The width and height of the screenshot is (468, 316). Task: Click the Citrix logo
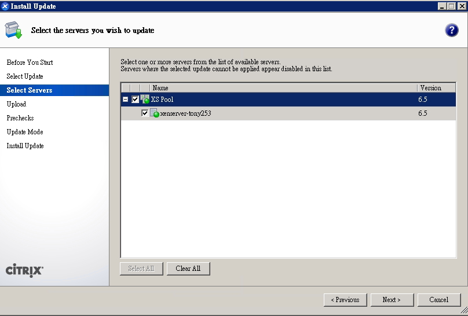[x=24, y=270]
